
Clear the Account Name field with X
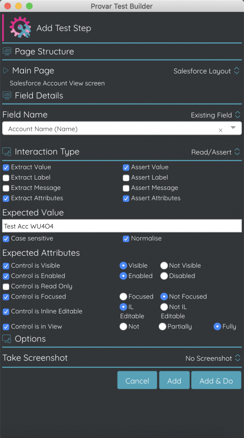pos(220,130)
